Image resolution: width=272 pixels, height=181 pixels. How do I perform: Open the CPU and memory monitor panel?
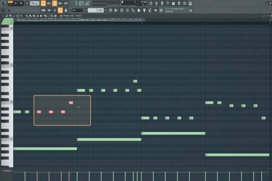[x=135, y=3]
